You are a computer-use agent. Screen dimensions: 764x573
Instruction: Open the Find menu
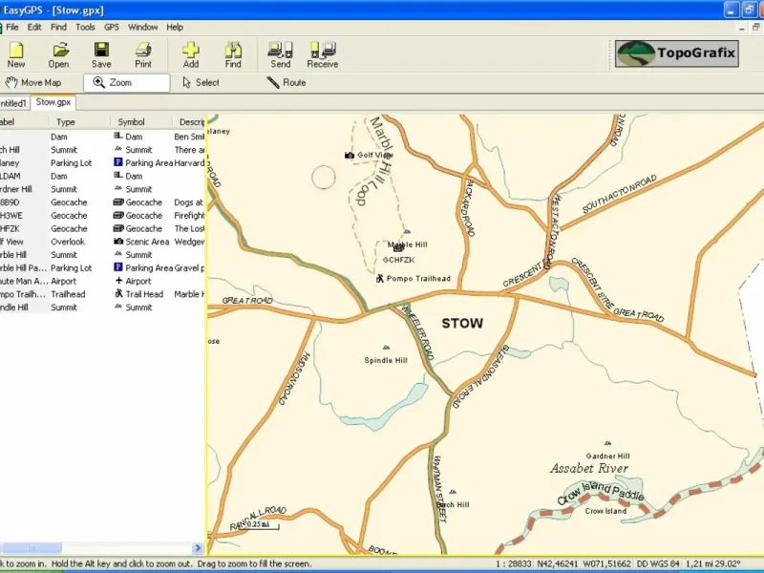[x=58, y=28]
